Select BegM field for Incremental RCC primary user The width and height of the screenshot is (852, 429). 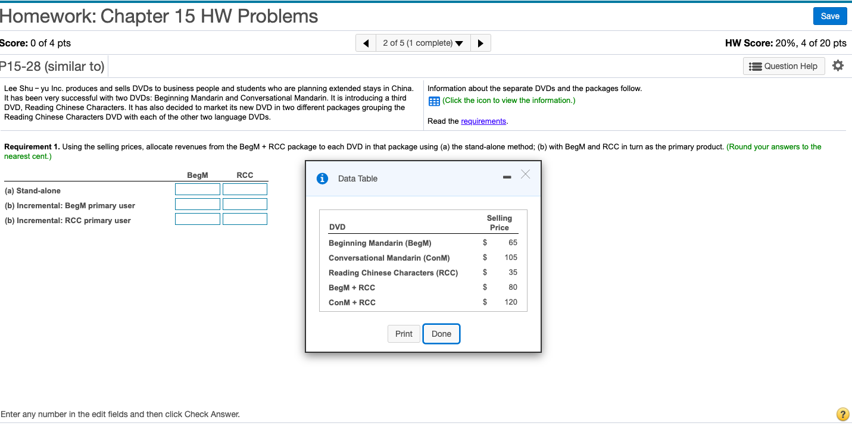[198, 219]
